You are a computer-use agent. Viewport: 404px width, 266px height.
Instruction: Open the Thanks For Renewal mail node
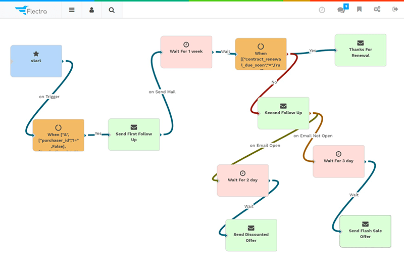pyautogui.click(x=360, y=50)
